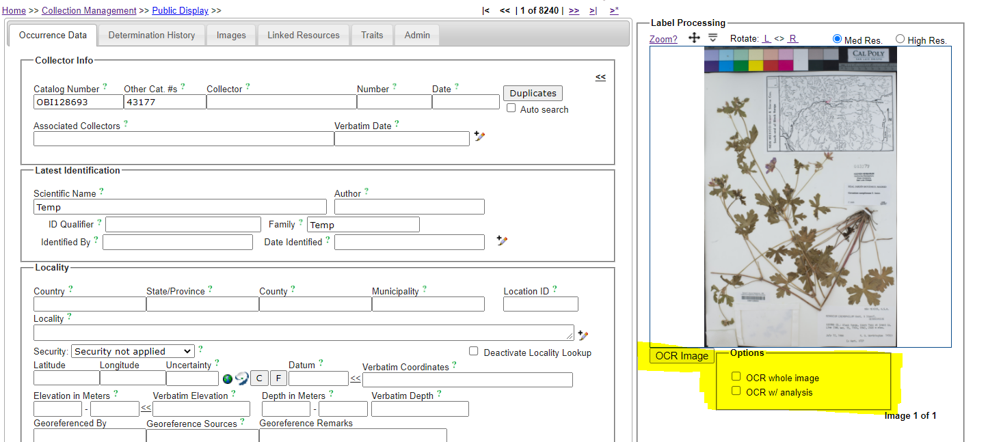Screen dimensions: 988x442
Task: Open the Collection Management breadcrumb link
Action: click(89, 10)
